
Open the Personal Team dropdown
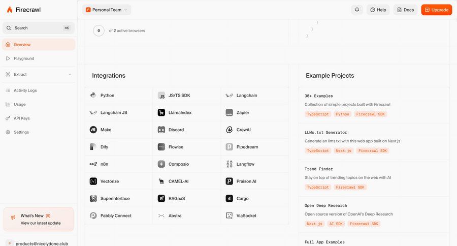pyautogui.click(x=107, y=10)
